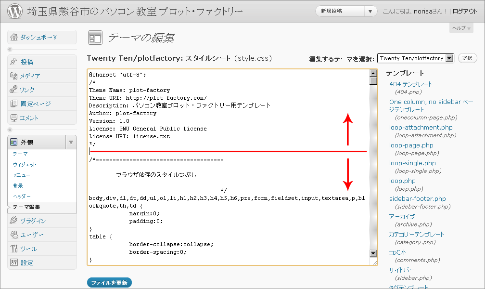Open the site title link
This screenshot has width=485, height=289.
pyautogui.click(x=135, y=12)
